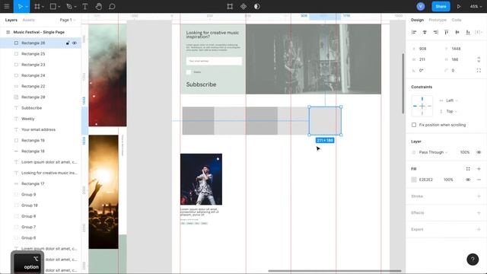Click the Edit Object icon

[x=230, y=6]
